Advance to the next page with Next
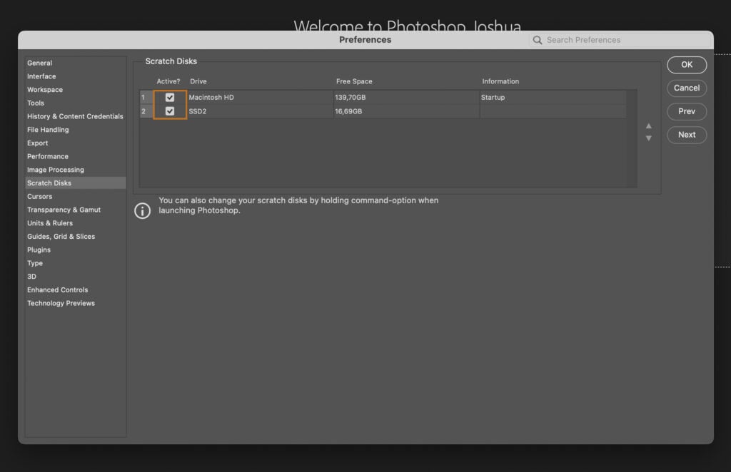The height and width of the screenshot is (472, 731). 686,135
